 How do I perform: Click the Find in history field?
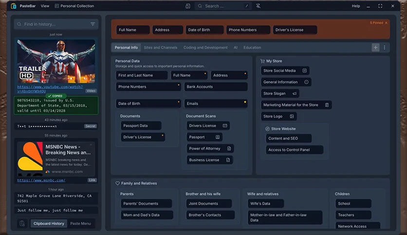pyautogui.click(x=56, y=24)
